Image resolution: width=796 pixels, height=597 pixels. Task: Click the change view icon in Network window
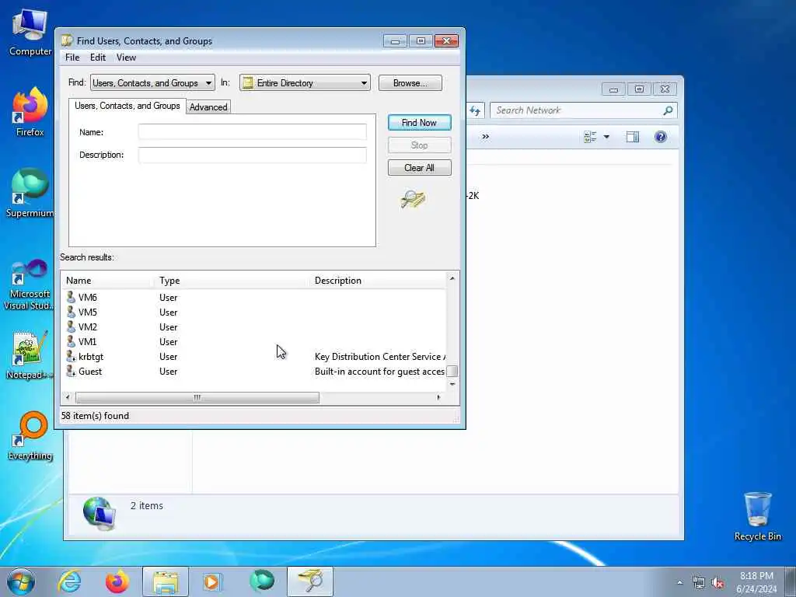590,137
